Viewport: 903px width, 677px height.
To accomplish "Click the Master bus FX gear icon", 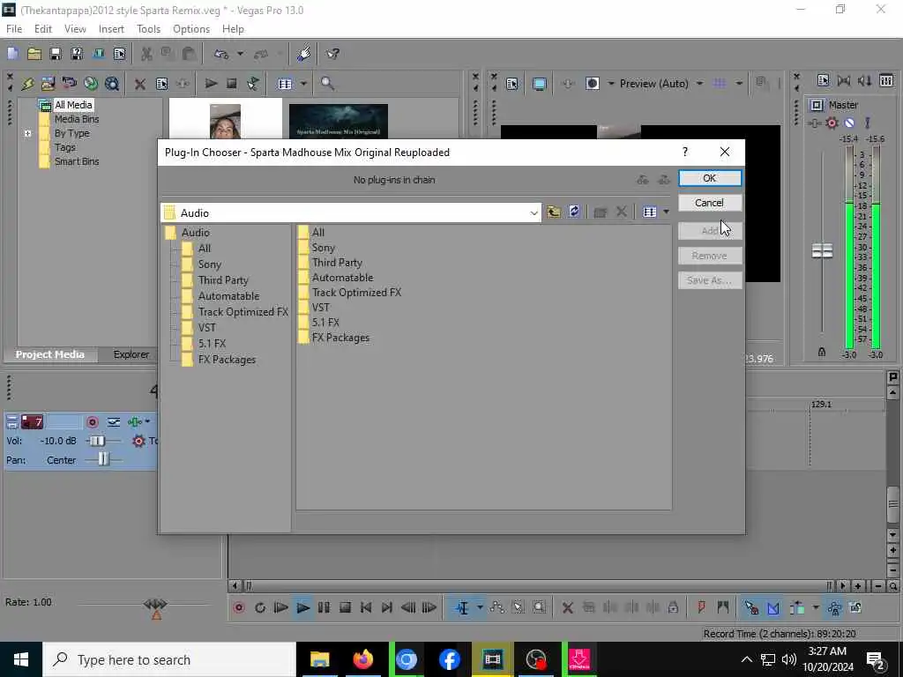I will click(x=832, y=123).
